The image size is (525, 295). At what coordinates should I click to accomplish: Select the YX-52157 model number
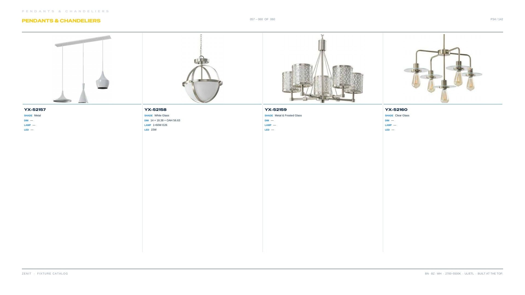pos(35,110)
